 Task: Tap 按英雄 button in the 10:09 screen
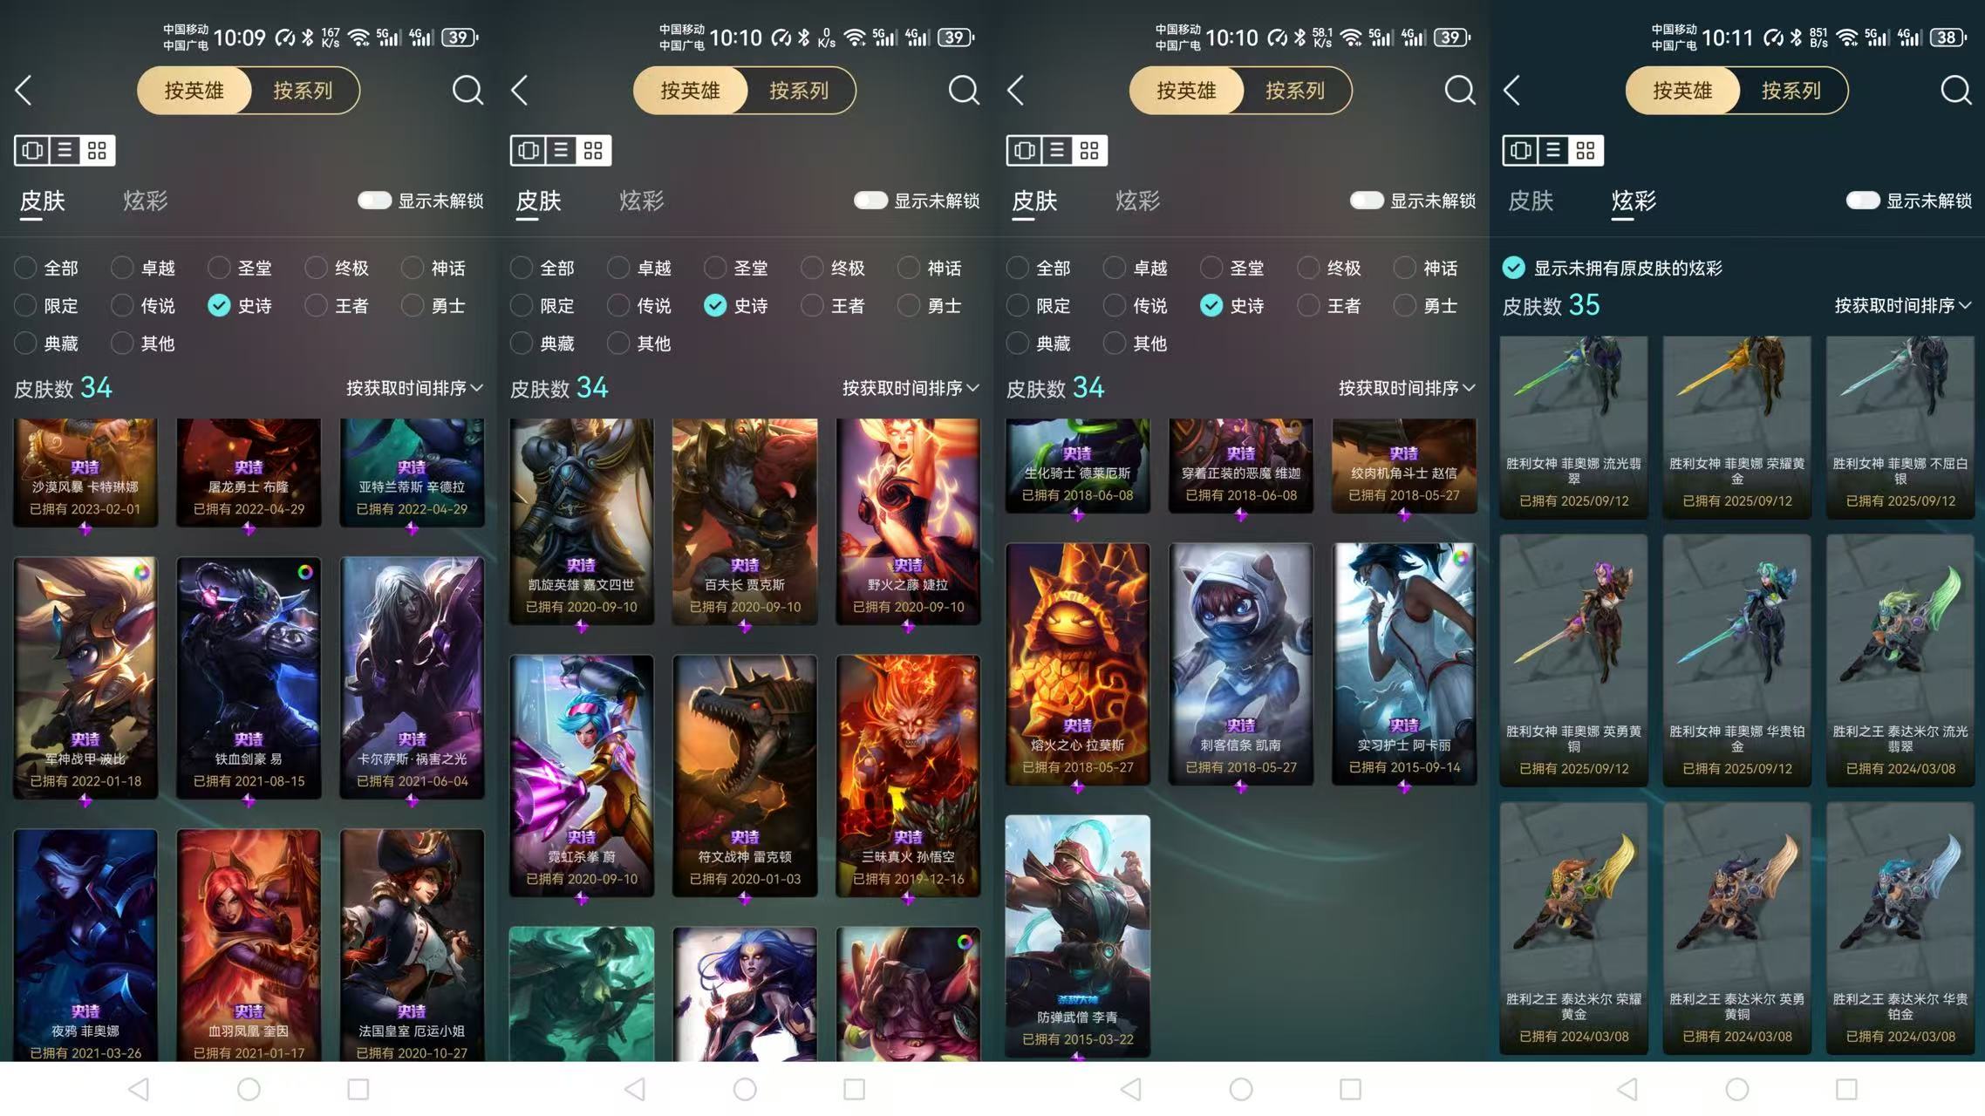pos(194,91)
